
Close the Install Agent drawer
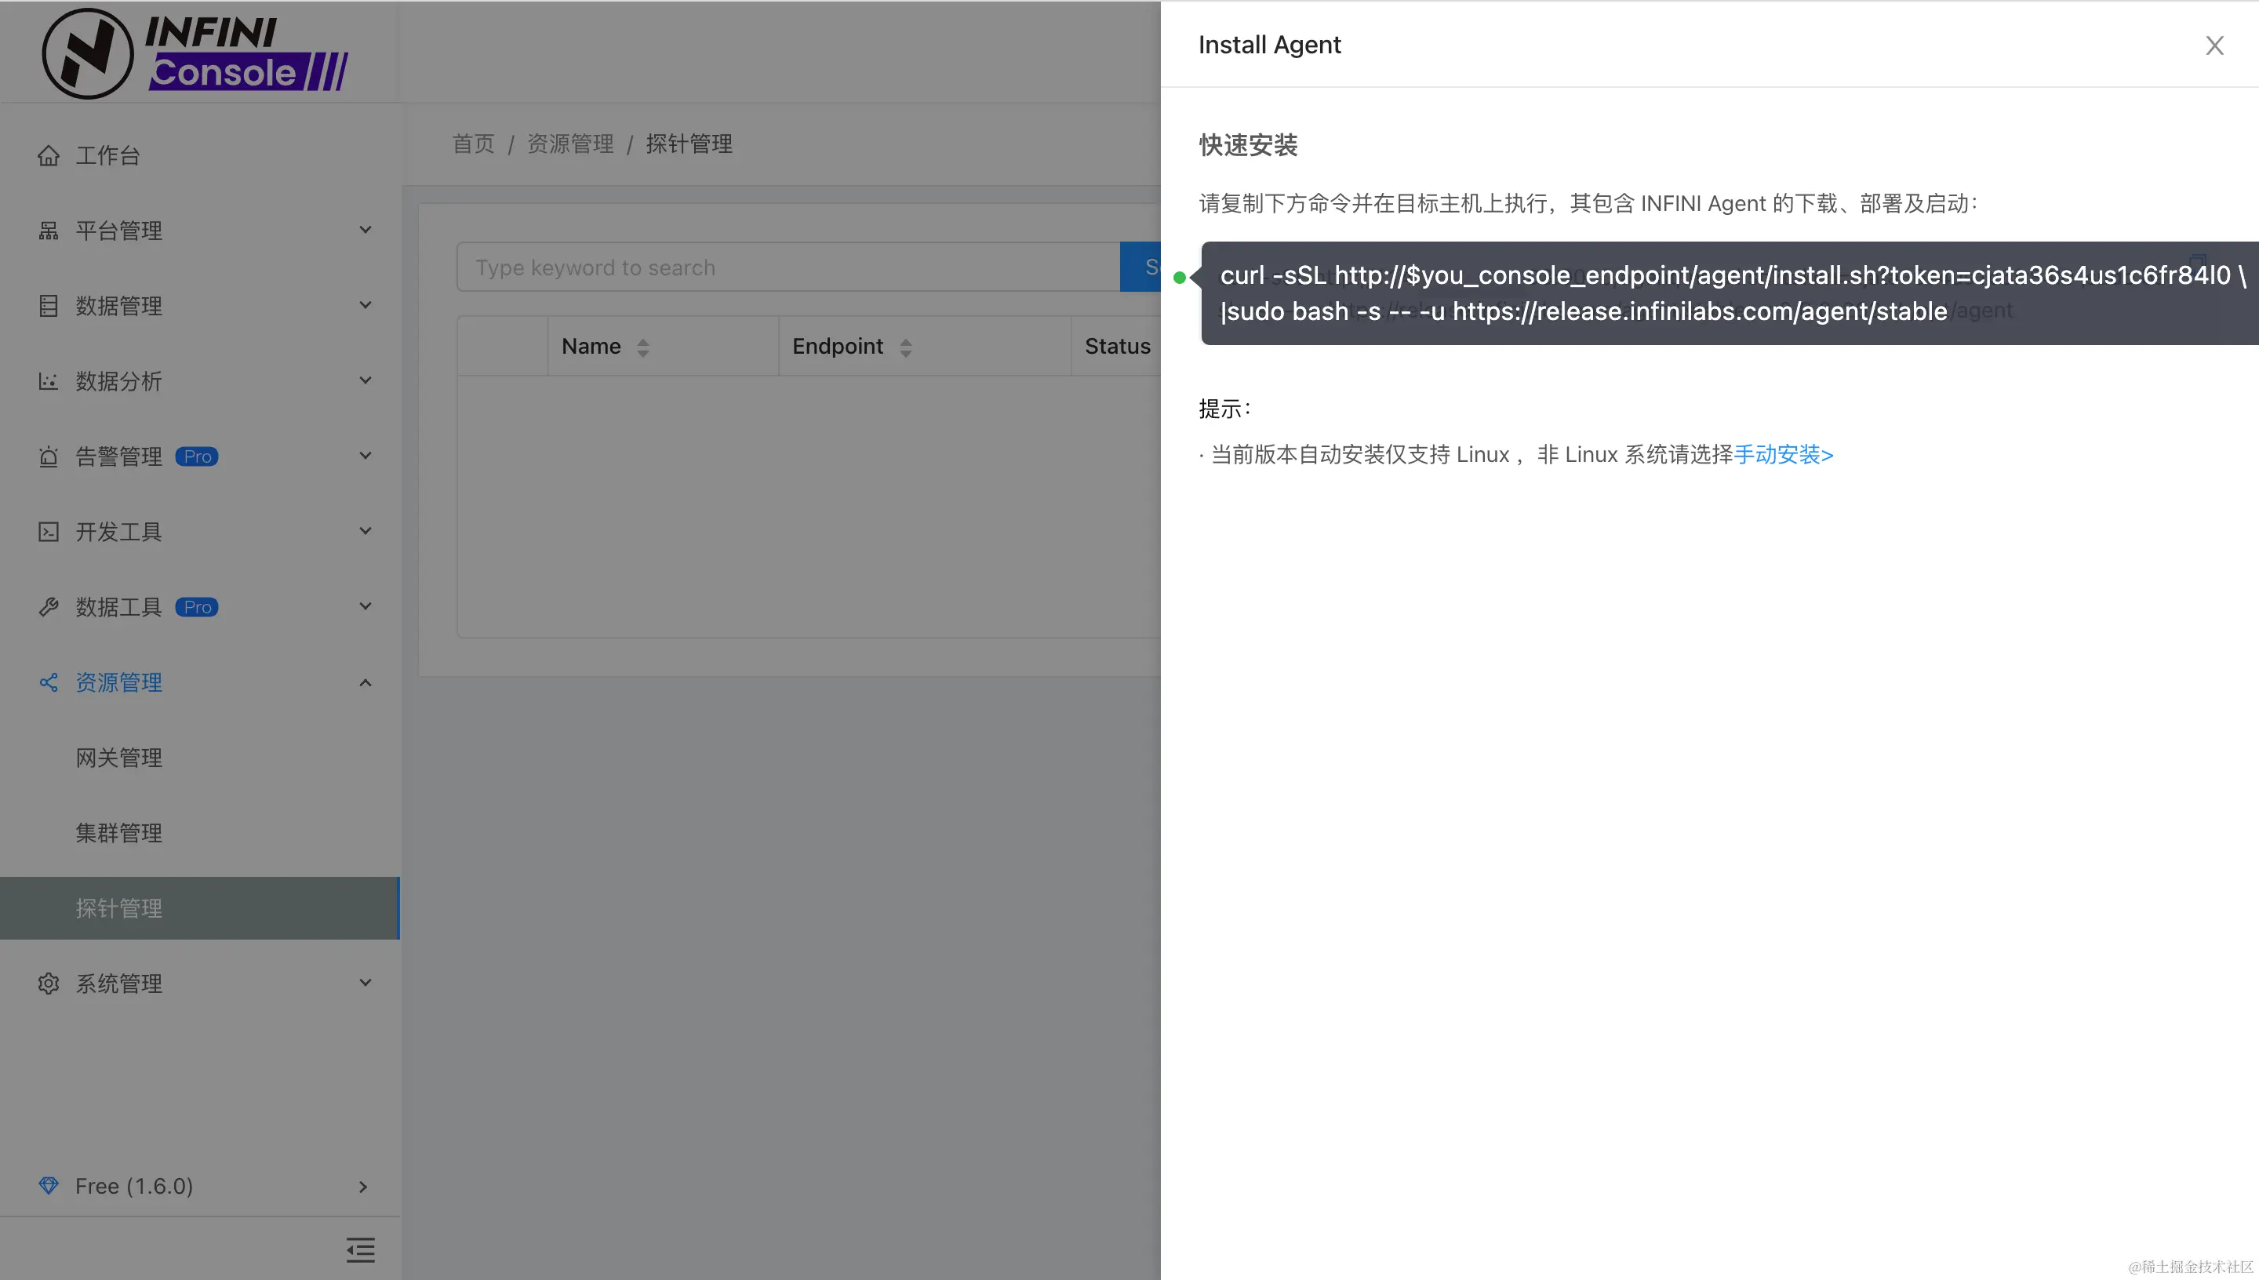(x=2214, y=45)
